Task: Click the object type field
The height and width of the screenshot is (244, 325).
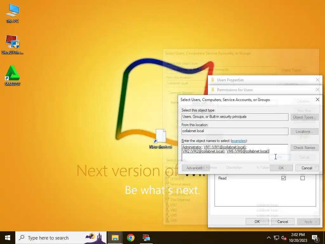Action: tap(235, 117)
